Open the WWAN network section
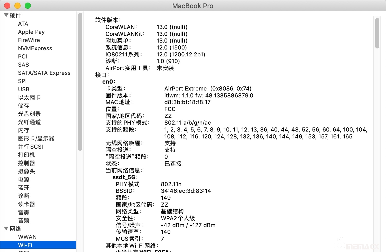This screenshot has width=386, height=252. click(27, 237)
